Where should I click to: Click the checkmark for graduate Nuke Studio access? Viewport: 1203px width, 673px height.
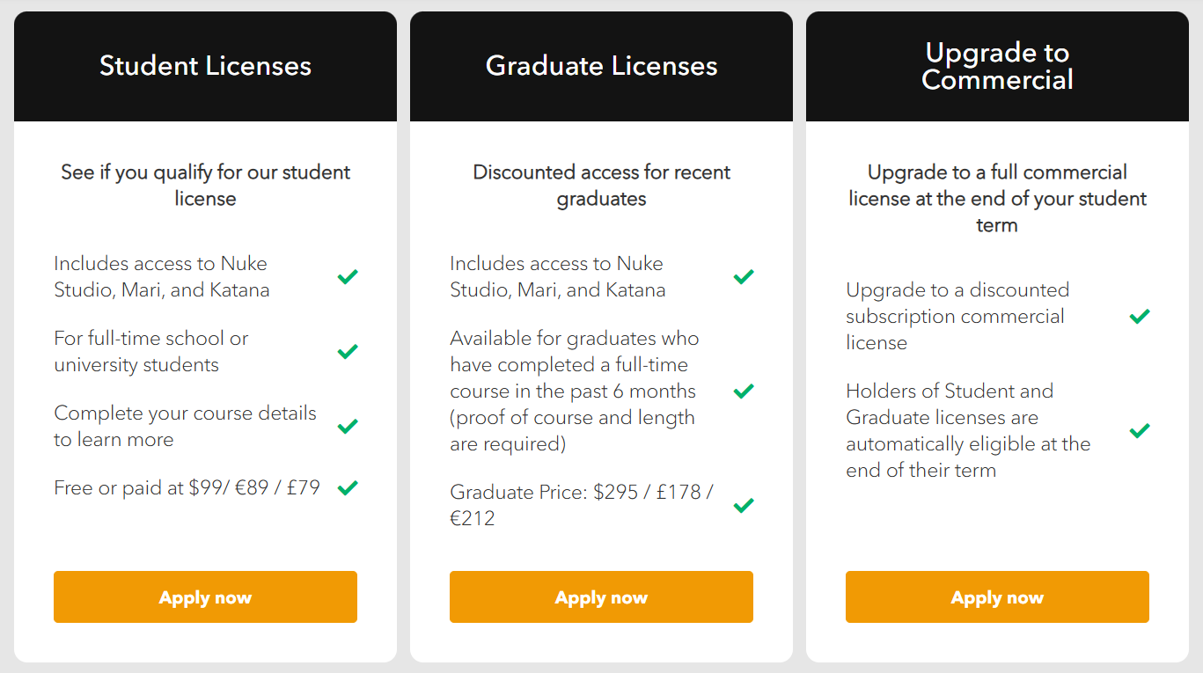743,276
